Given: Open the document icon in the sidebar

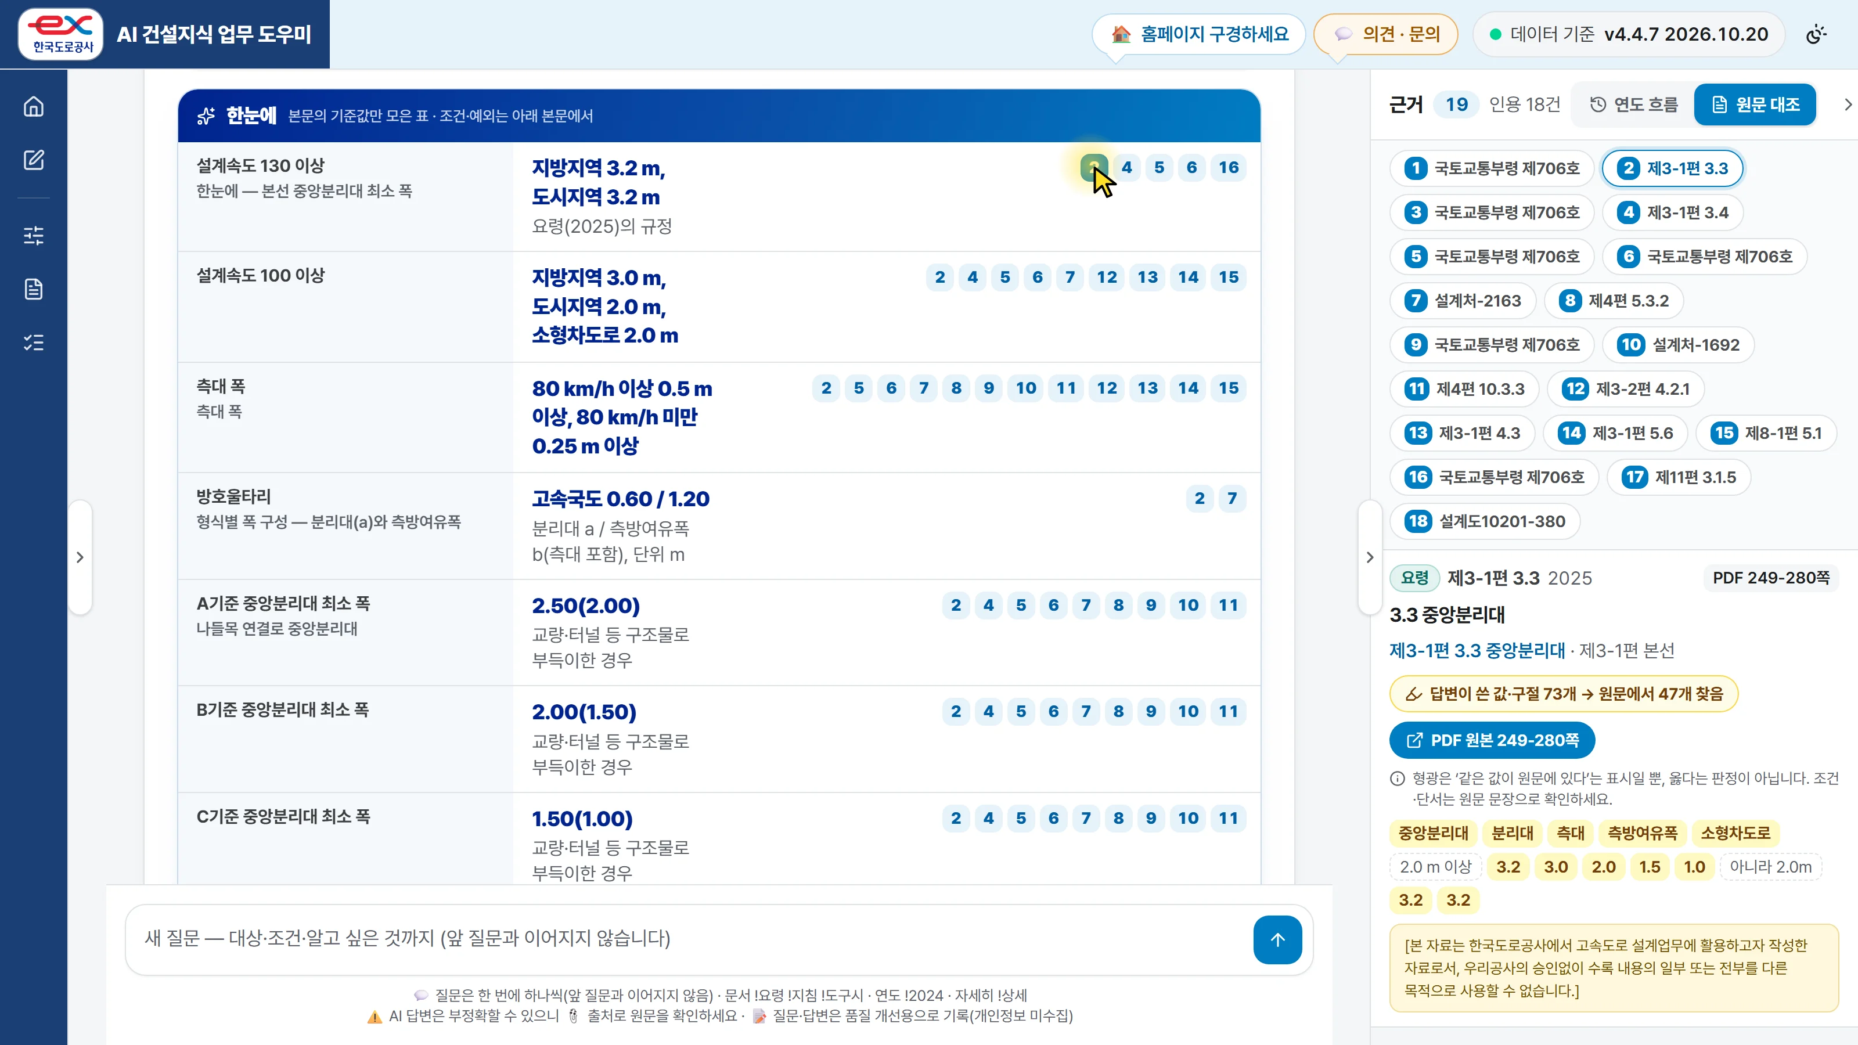Looking at the screenshot, I should click(x=33, y=289).
